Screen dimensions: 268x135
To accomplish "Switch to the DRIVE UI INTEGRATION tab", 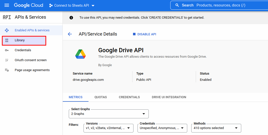I will point(169,97).
